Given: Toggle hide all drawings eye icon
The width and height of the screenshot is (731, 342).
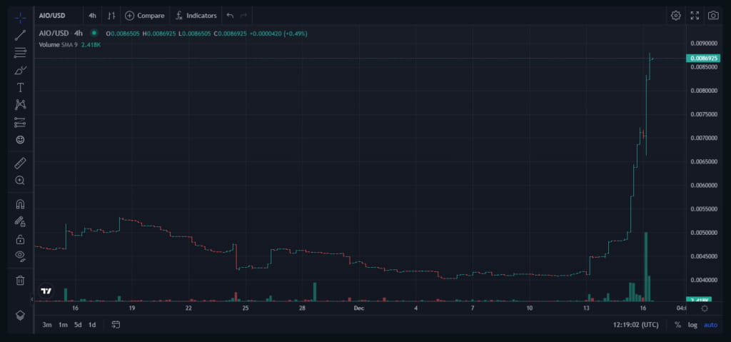Looking at the screenshot, I should [x=20, y=256].
